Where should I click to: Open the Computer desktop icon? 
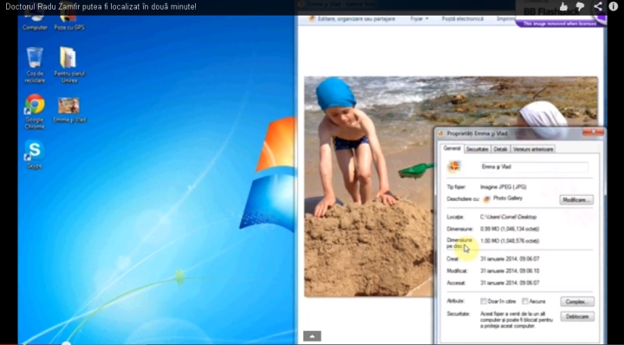pyautogui.click(x=35, y=19)
